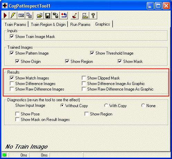
Task: Click the paintbrush mask editor icon
Action: coord(74,16)
